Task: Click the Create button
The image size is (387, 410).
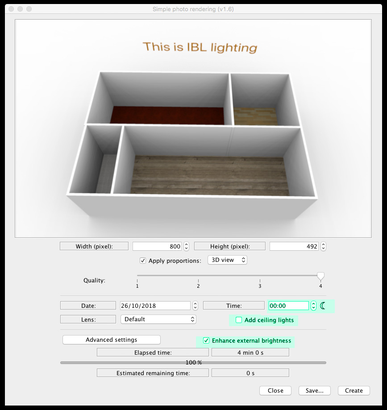Action: [x=354, y=391]
